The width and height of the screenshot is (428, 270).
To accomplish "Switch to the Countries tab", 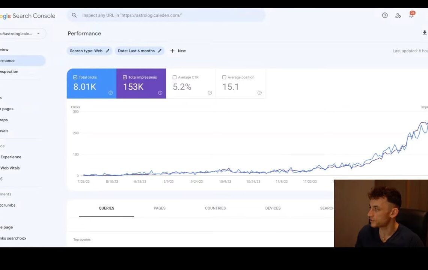I will pyautogui.click(x=216, y=208).
